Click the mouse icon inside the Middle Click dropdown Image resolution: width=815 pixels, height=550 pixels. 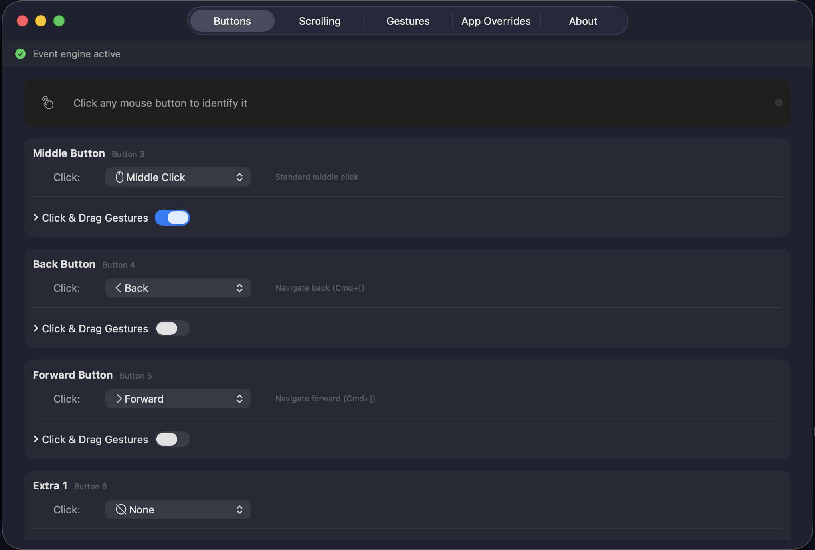(x=120, y=177)
